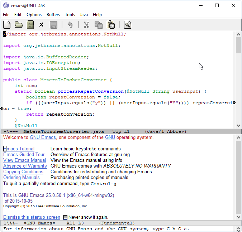This screenshot has width=242, height=232.
Task: Click the down arrow of code pane scrollbar
Action: 239,126
